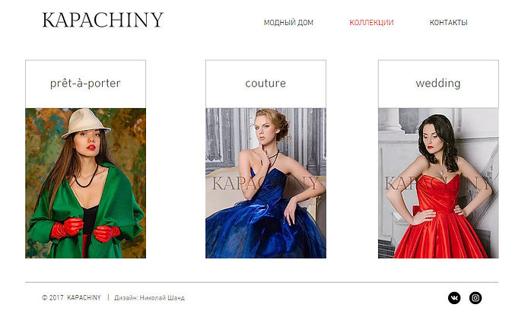Click KAPACHINY watermark on couture photo

pyautogui.click(x=265, y=183)
